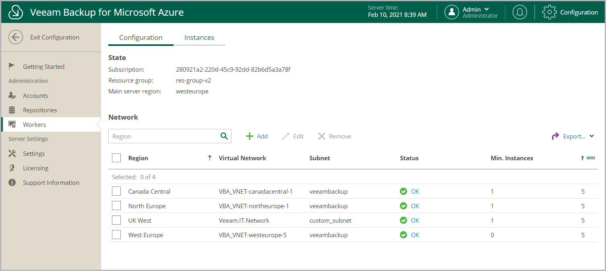Click the Repositories database icon
606x271 pixels.
pos(12,110)
